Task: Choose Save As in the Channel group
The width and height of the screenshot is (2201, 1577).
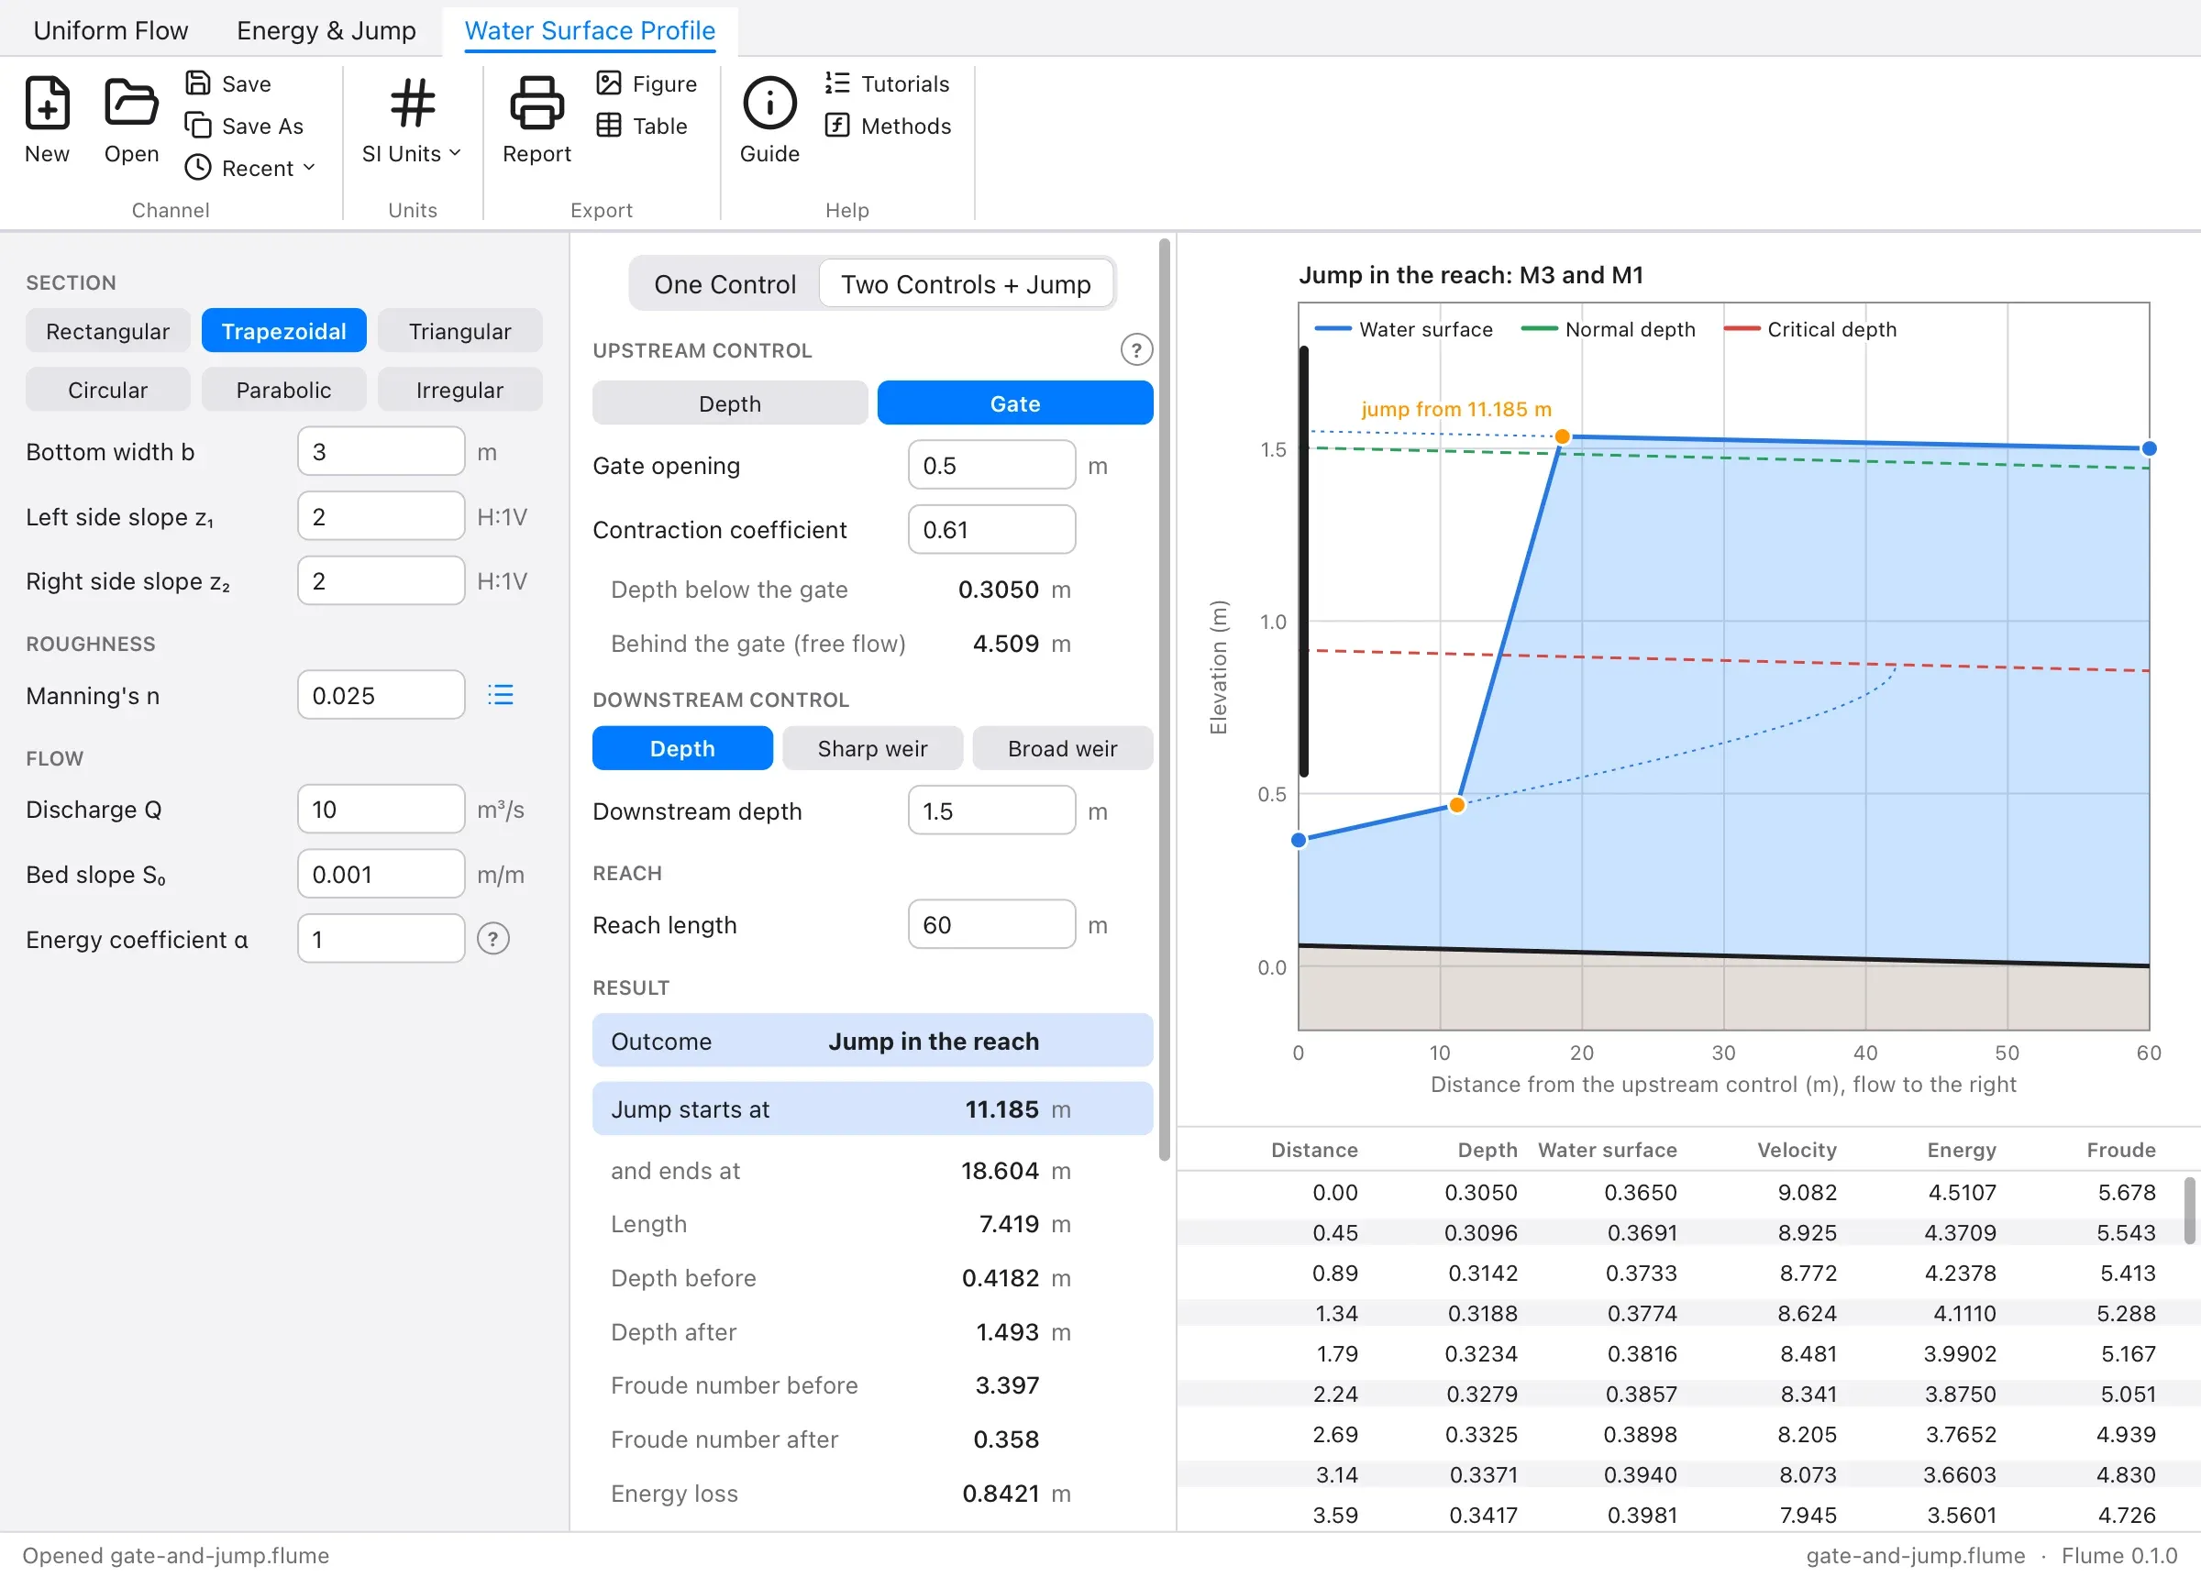Action: [245, 127]
